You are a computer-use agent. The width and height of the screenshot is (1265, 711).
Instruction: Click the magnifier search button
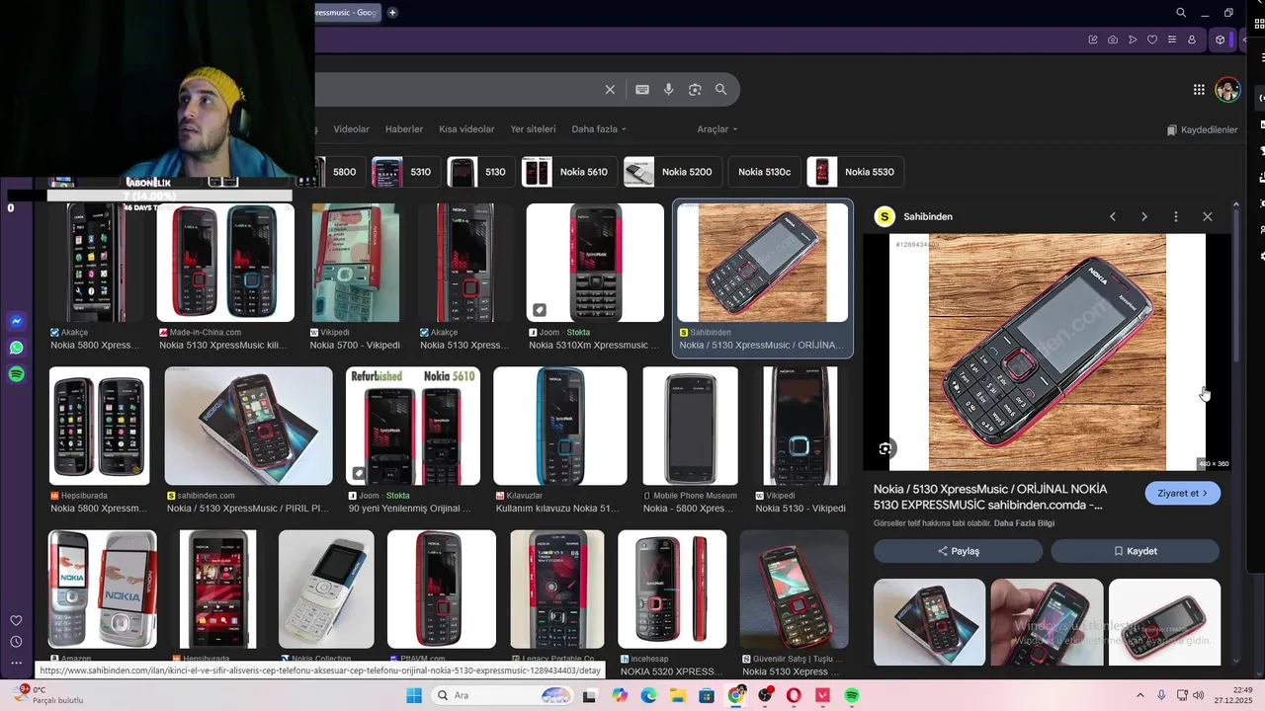[x=721, y=90]
